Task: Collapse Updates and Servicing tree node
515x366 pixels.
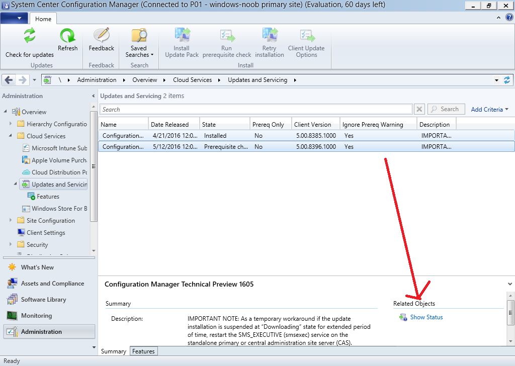Action: coord(16,184)
